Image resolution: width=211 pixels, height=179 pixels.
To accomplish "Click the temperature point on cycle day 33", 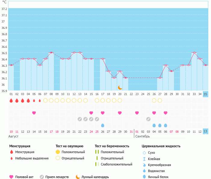I will [194, 53].
